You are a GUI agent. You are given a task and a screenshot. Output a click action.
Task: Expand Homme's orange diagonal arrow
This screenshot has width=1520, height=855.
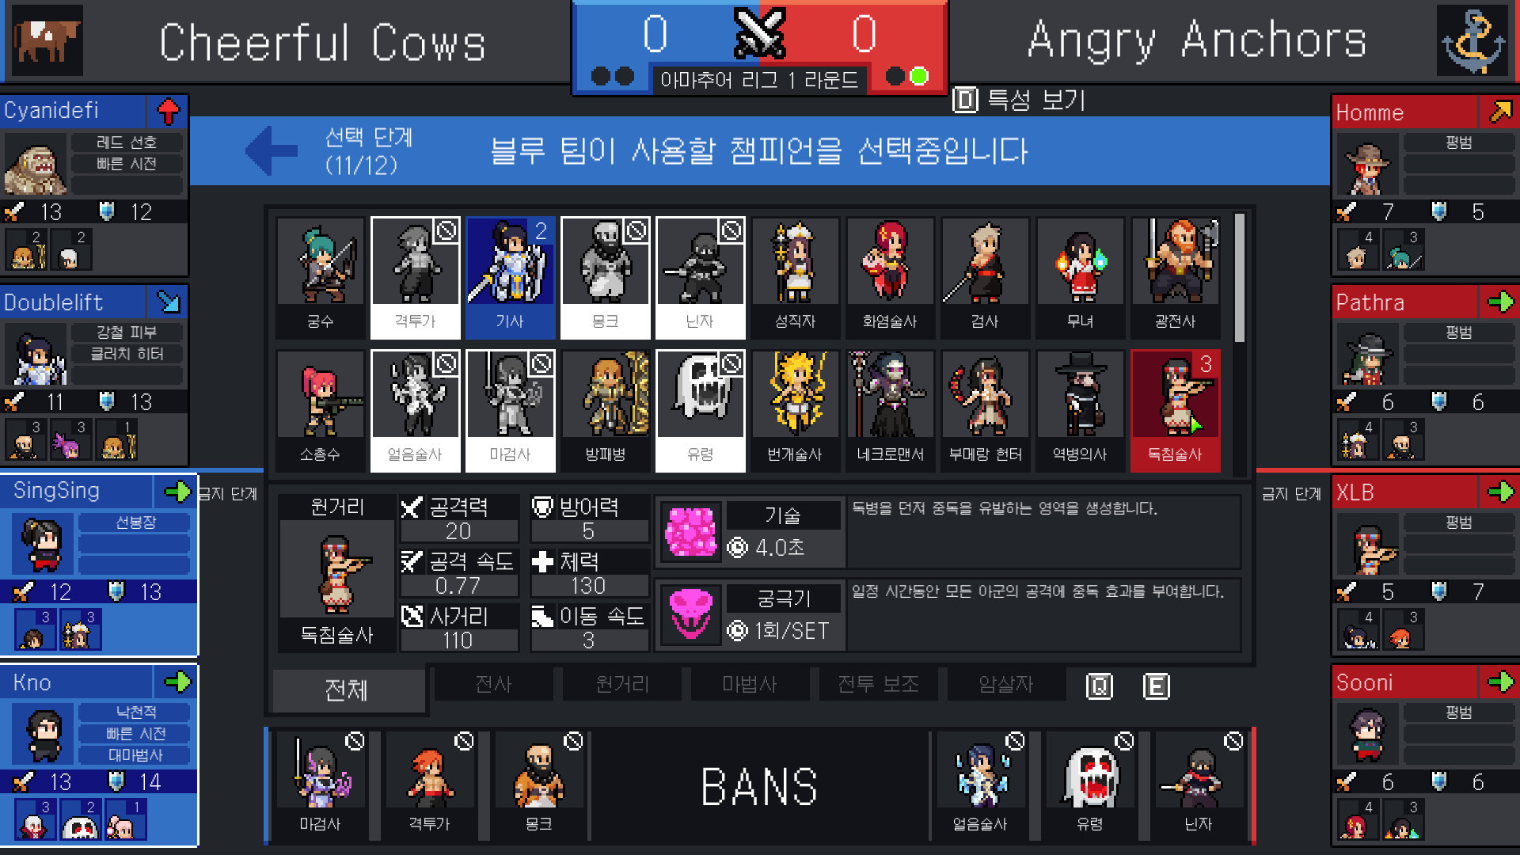pyautogui.click(x=1500, y=112)
